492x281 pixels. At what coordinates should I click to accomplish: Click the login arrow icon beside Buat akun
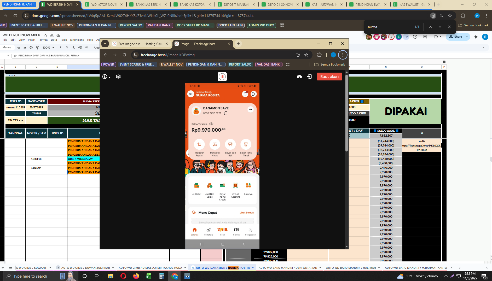(x=310, y=77)
